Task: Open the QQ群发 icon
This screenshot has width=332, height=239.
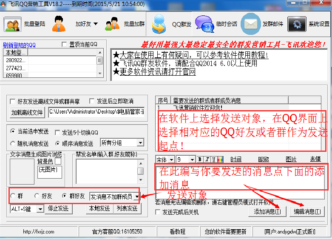Action: pyautogui.click(x=159, y=24)
